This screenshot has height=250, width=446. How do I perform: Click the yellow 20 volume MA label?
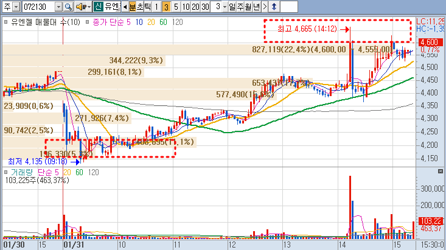tap(67, 172)
